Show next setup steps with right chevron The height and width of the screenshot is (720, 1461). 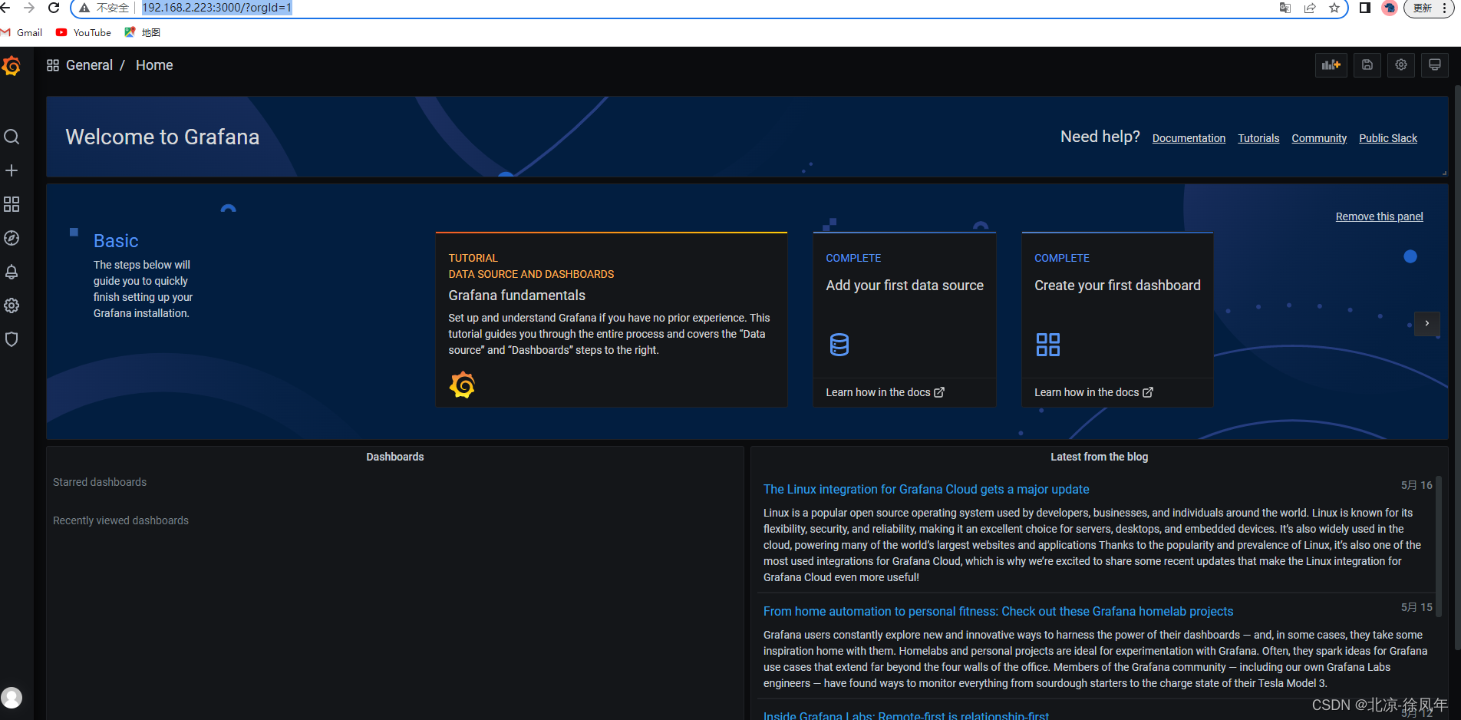click(x=1427, y=323)
